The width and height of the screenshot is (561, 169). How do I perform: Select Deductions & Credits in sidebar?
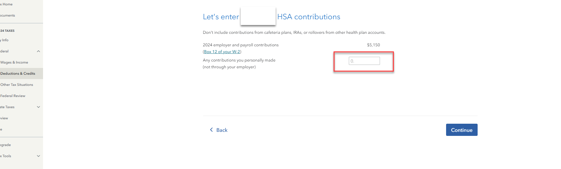coord(18,74)
